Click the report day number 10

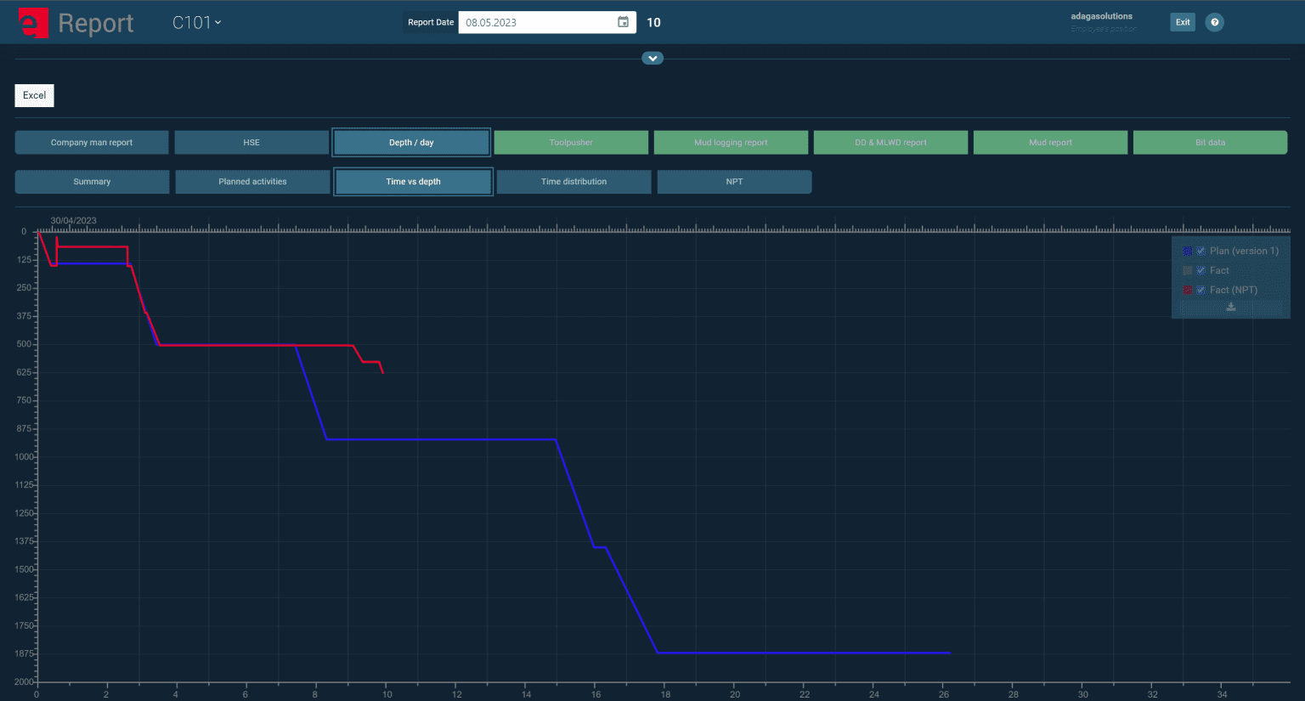[x=653, y=23]
